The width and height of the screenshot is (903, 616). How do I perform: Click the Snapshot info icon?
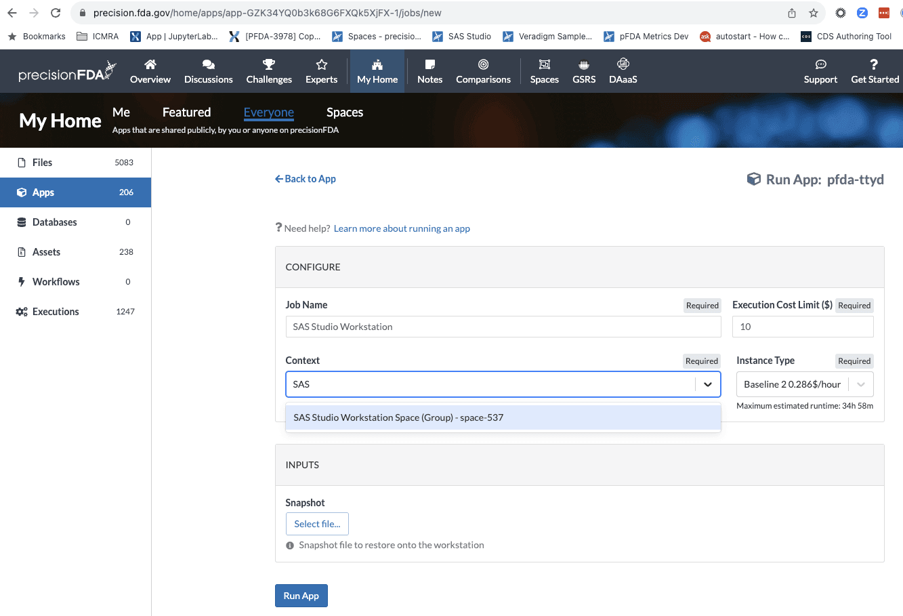coord(290,546)
